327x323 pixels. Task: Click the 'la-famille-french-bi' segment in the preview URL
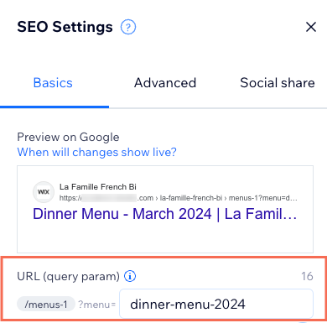pyautogui.click(x=191, y=198)
